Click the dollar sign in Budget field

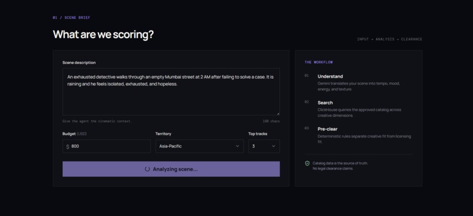point(67,147)
